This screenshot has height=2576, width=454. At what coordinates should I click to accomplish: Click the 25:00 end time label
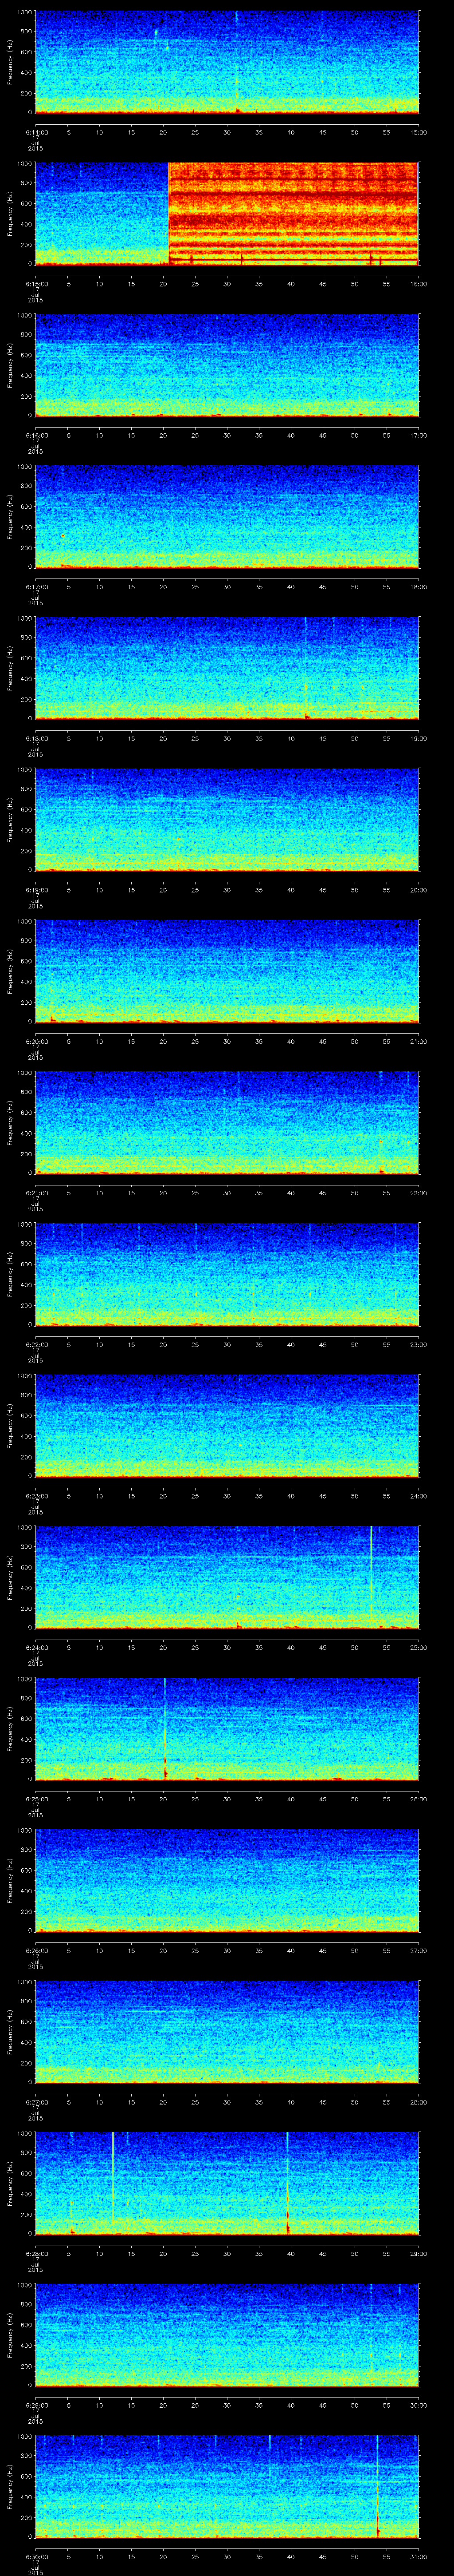point(419,1647)
